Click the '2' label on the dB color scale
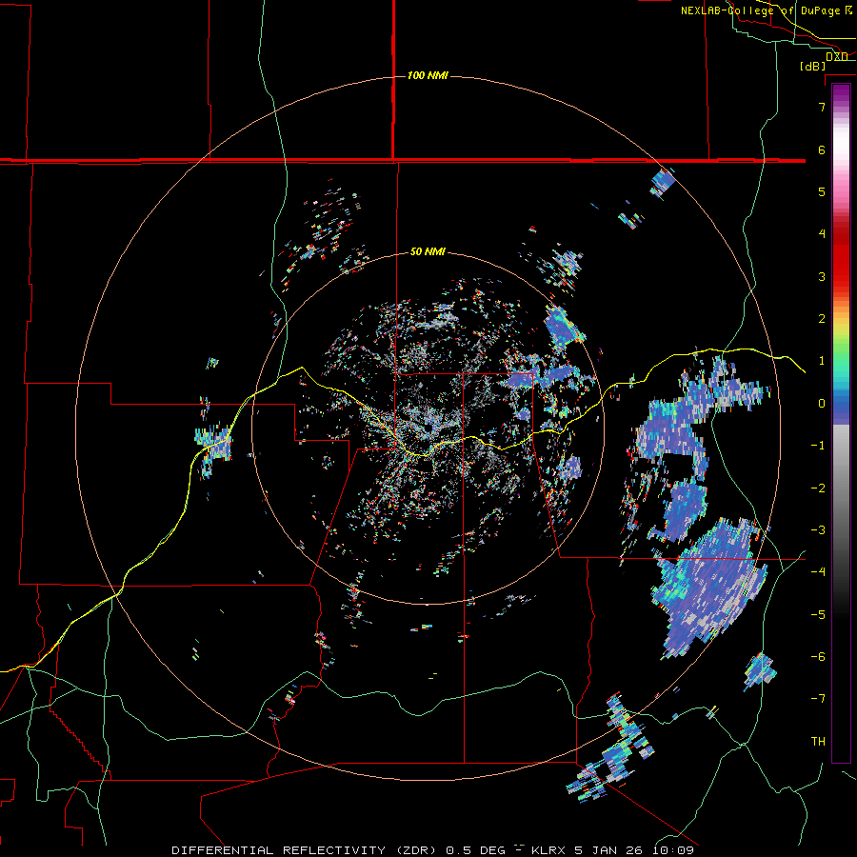857x857 pixels. (x=822, y=319)
